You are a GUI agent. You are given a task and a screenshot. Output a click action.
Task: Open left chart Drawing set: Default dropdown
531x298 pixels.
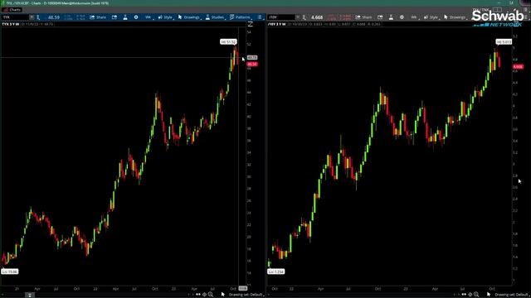click(x=246, y=295)
